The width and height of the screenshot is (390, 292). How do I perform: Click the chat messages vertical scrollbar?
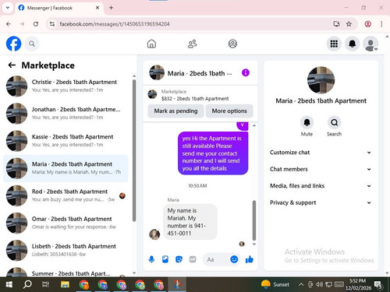click(x=254, y=220)
